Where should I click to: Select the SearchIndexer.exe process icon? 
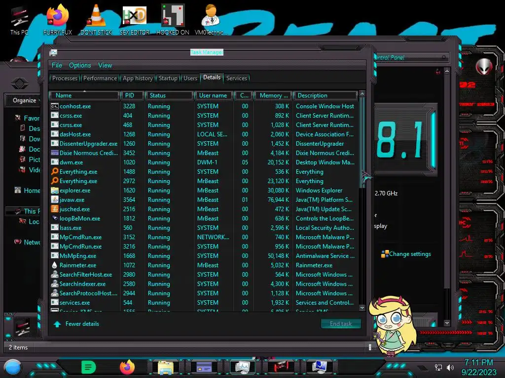(54, 284)
